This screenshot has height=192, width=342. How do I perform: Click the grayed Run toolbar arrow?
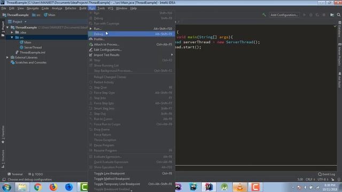click(x=305, y=15)
